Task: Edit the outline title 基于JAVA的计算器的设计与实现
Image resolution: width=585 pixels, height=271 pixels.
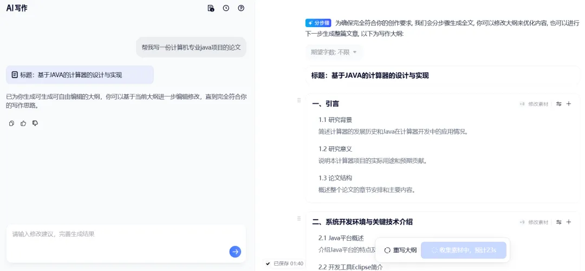Action: click(380, 75)
